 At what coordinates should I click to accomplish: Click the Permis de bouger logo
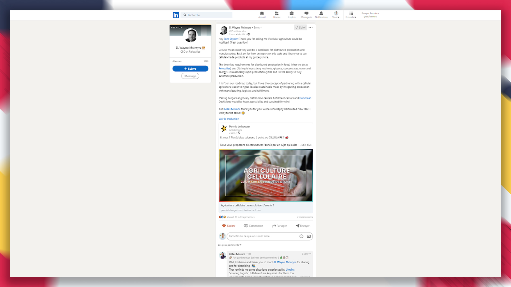tap(224, 129)
